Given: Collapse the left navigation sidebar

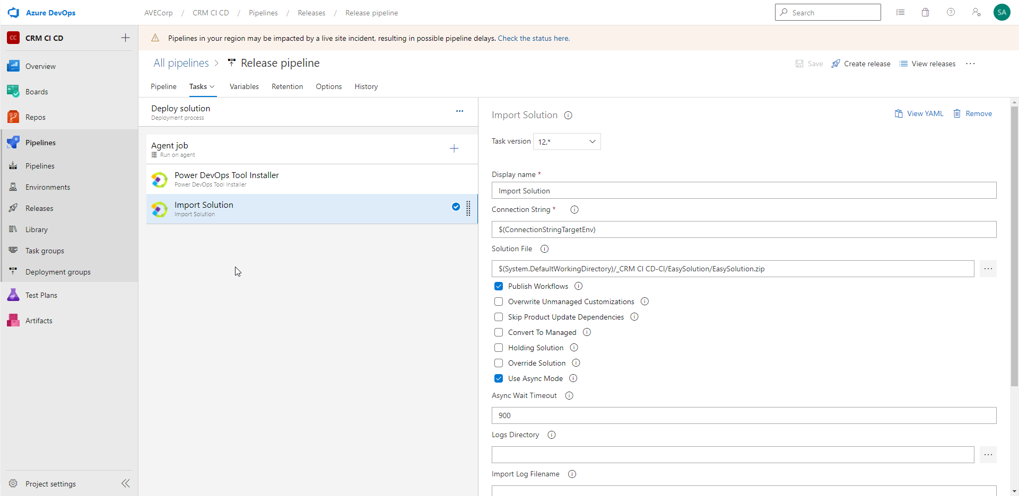Looking at the screenshot, I should (x=126, y=483).
